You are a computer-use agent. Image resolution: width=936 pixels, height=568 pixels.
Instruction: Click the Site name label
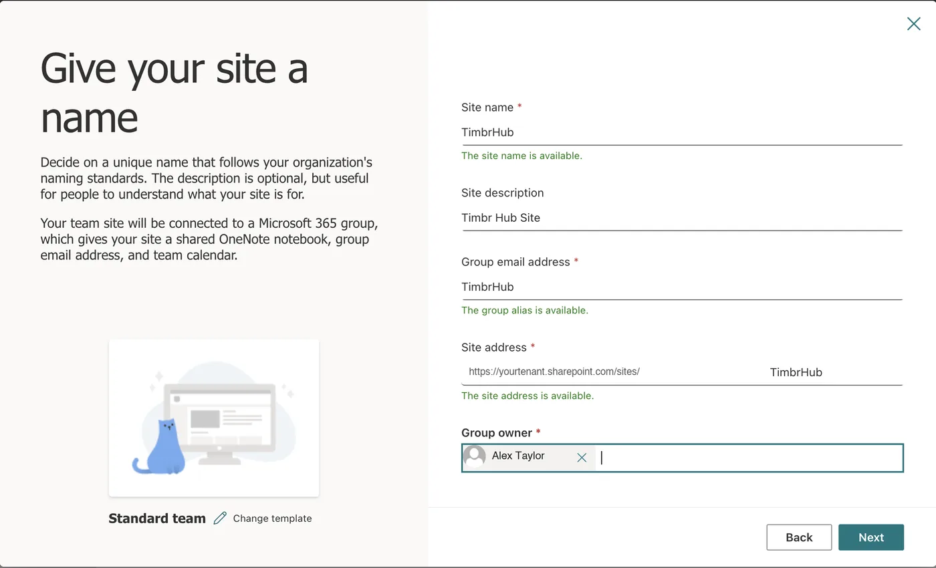pyautogui.click(x=487, y=108)
